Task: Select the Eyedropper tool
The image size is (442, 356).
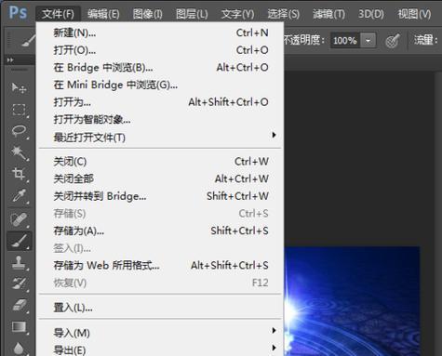Action: click(19, 196)
